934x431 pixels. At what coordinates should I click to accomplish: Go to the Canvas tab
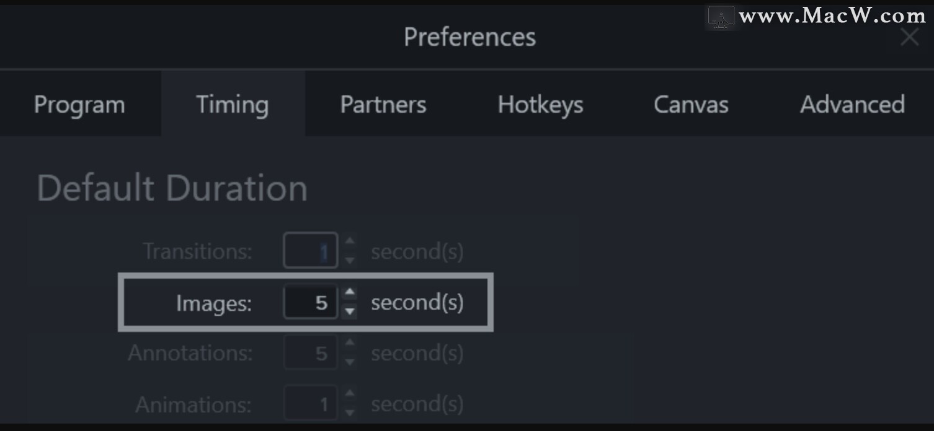[691, 105]
